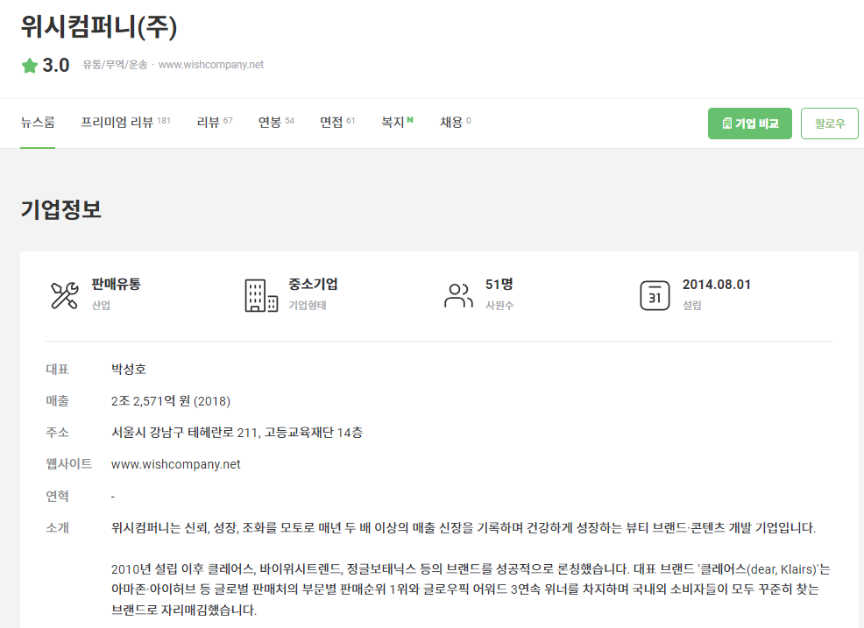This screenshot has width=864, height=628.
Task: Click the 웹사이트 row label
Action: tap(69, 464)
